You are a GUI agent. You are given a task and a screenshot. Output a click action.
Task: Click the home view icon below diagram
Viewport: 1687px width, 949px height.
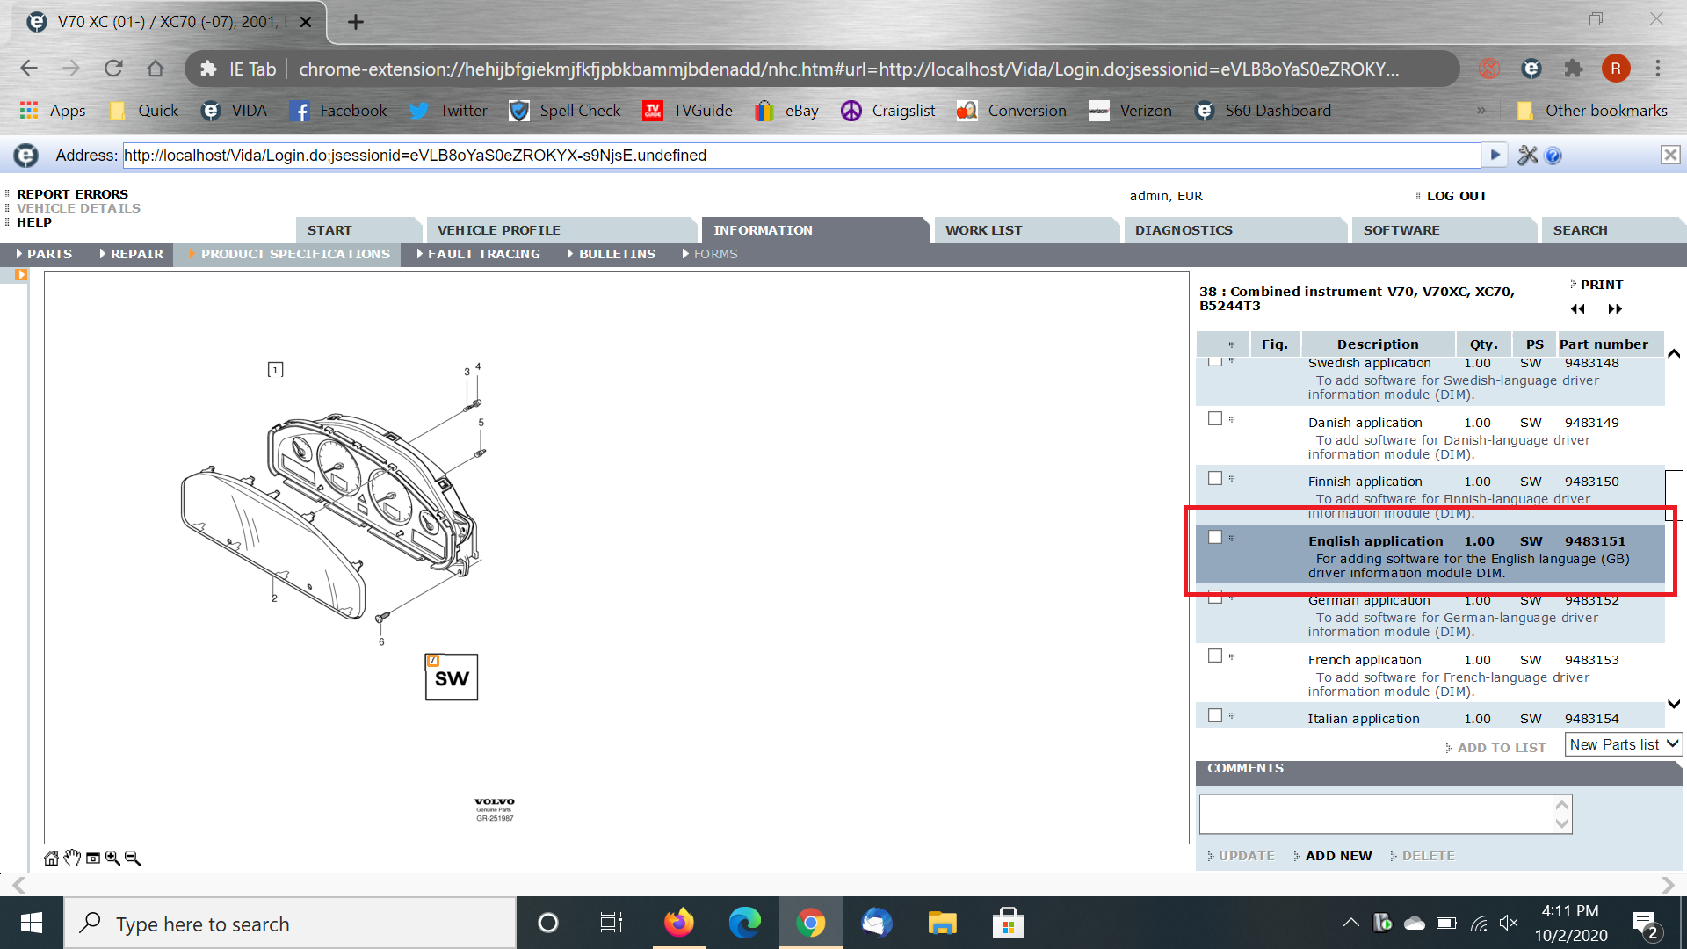point(51,858)
